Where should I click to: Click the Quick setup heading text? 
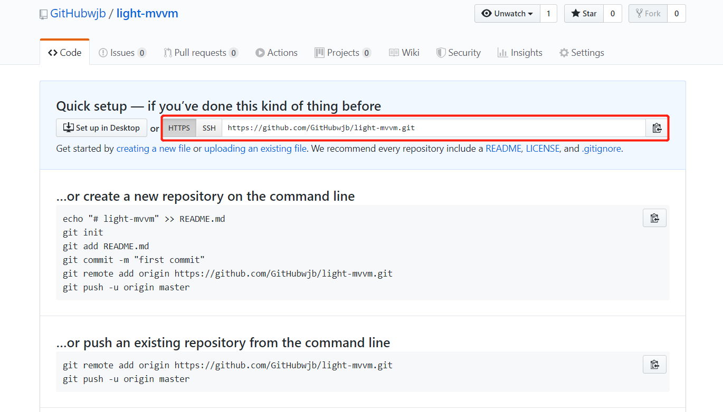218,106
